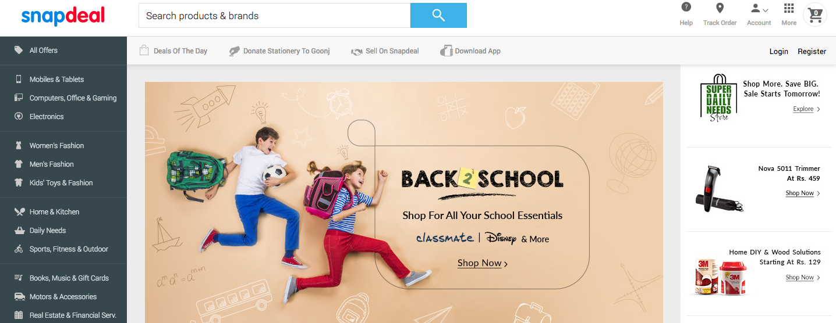The image size is (836, 323).
Task: Click the Help question mark icon
Action: point(686,8)
